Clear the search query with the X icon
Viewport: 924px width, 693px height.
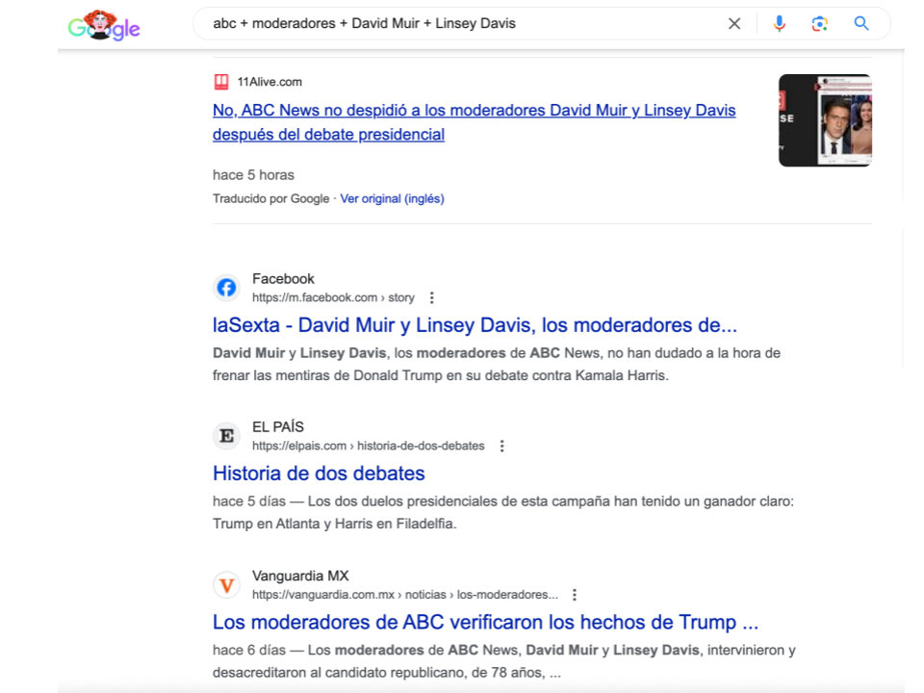coord(734,23)
